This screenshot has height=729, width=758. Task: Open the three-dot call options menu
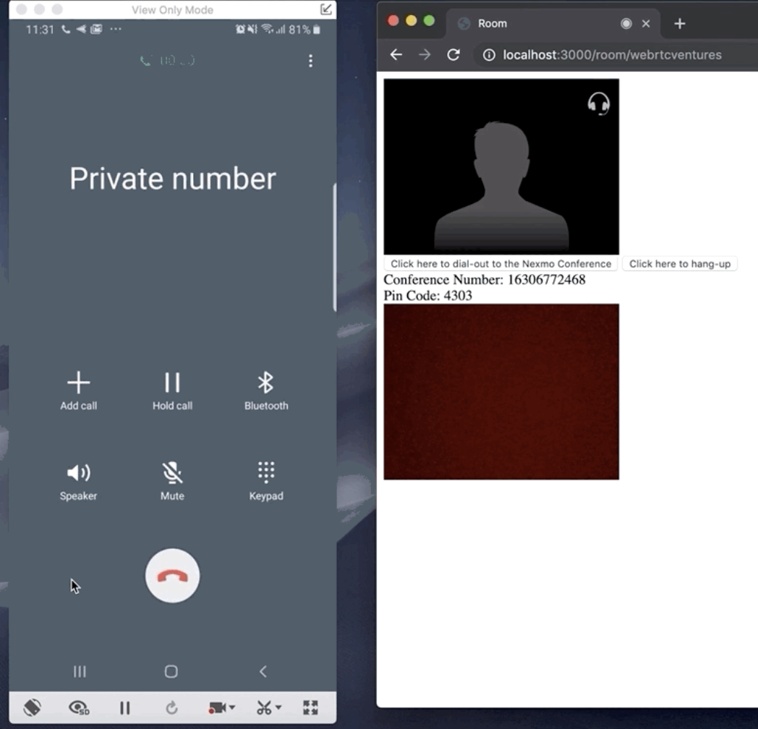(x=310, y=61)
